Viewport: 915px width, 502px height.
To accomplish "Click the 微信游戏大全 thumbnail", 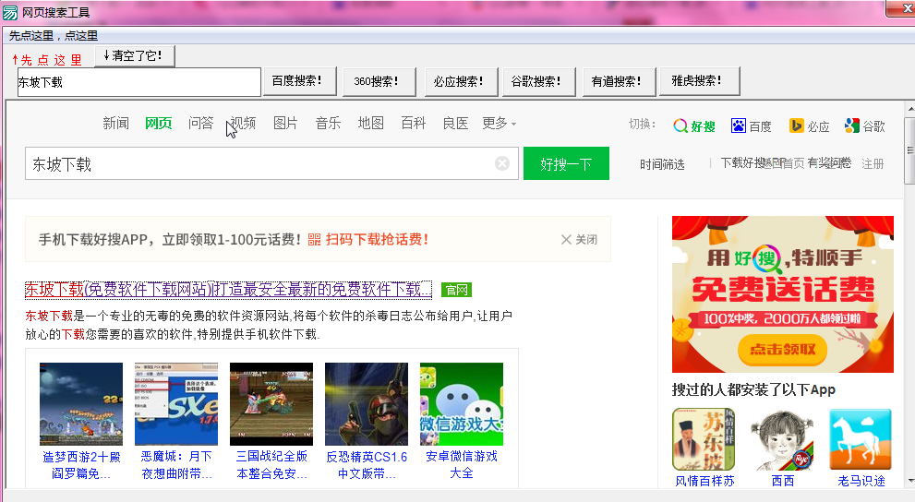I will 462,404.
